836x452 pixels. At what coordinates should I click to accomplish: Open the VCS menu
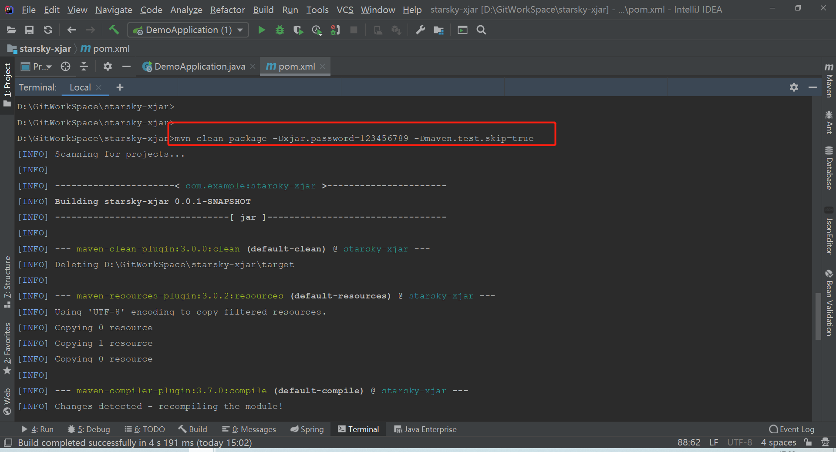tap(345, 10)
